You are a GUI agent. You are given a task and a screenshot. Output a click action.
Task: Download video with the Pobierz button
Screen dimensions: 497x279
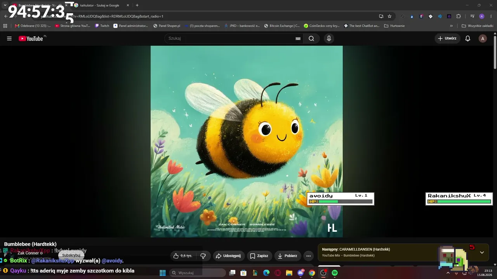[288, 256]
